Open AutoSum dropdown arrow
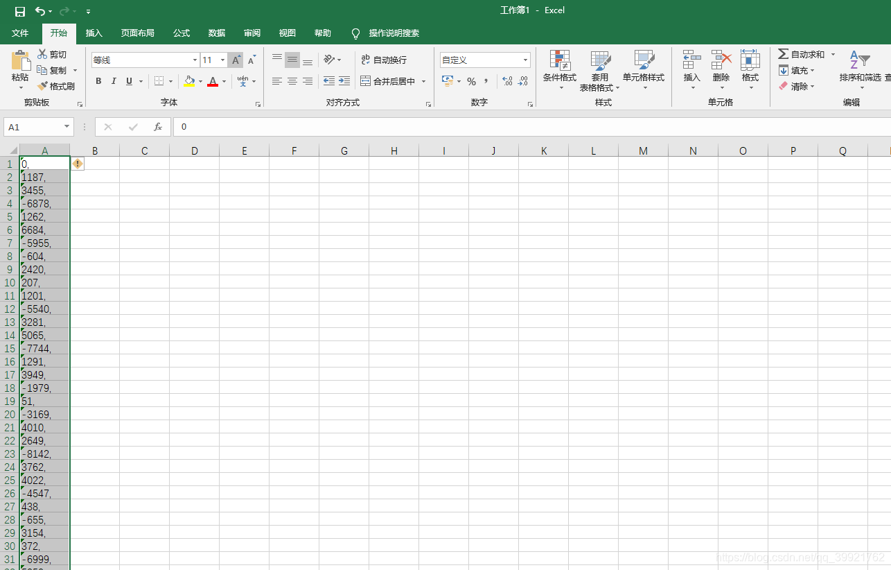The width and height of the screenshot is (891, 570). coord(833,54)
